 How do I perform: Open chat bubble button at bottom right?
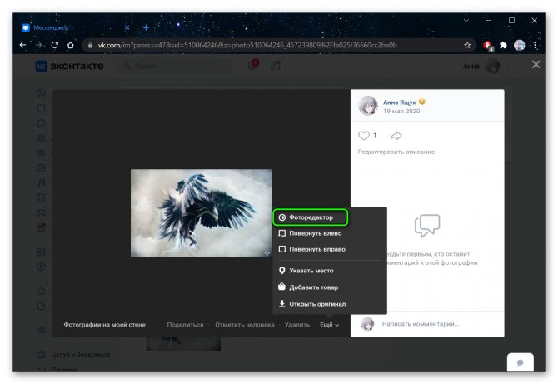[520, 362]
